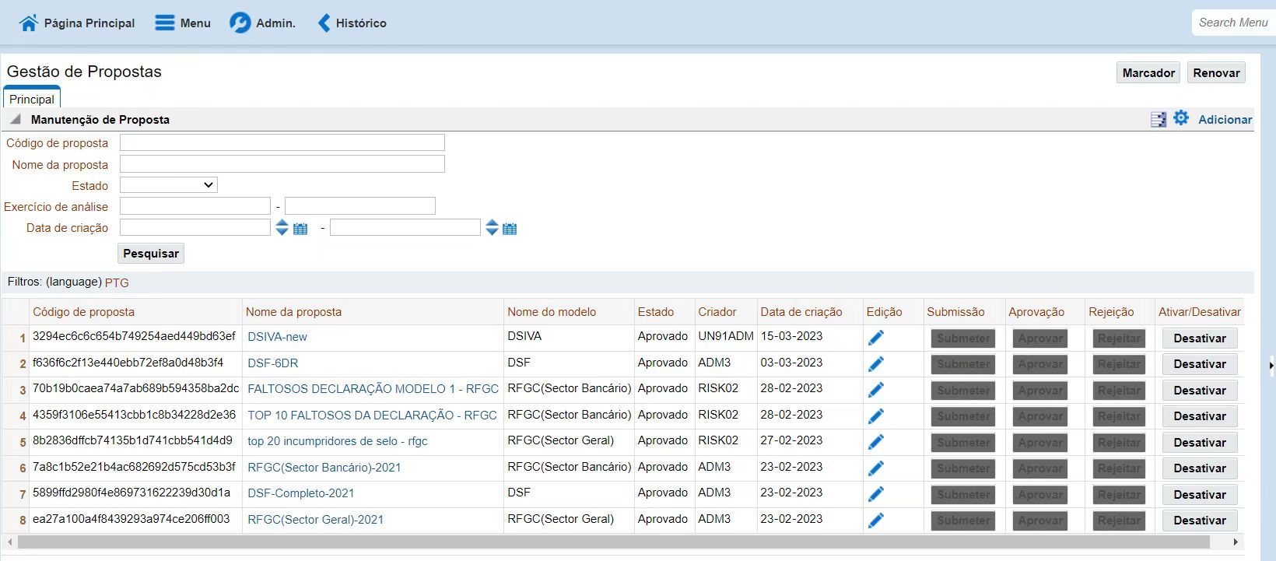Sort by Criador column header
Screen dimensions: 1276x561
pos(717,312)
